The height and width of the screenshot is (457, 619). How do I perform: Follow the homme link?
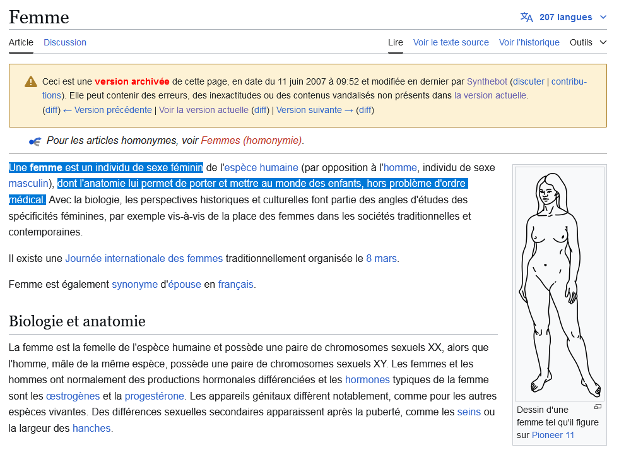click(x=400, y=168)
